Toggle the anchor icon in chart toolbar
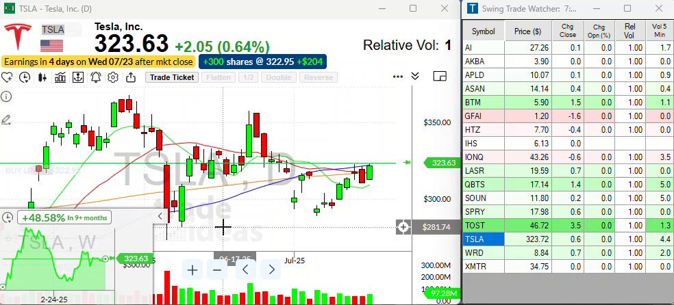 tap(78, 78)
